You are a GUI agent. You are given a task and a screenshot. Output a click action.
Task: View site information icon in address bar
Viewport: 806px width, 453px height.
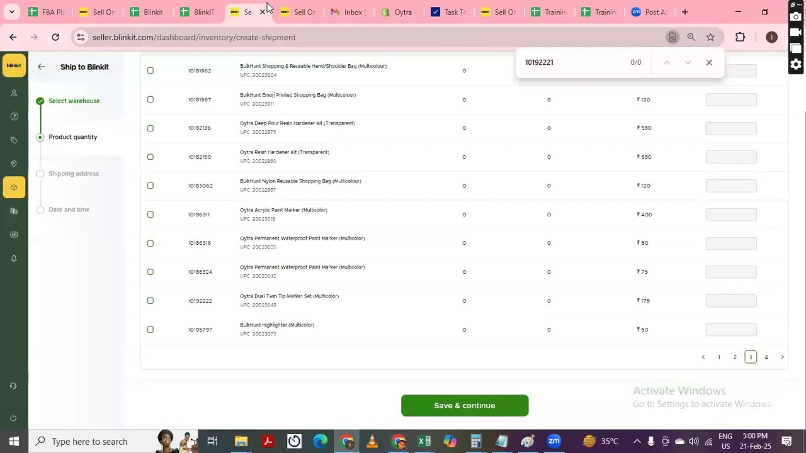81,37
